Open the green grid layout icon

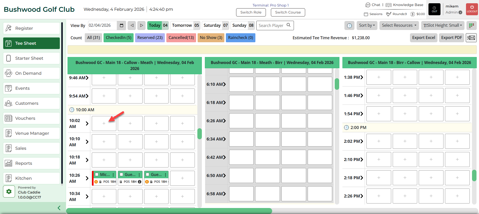pos(471,25)
